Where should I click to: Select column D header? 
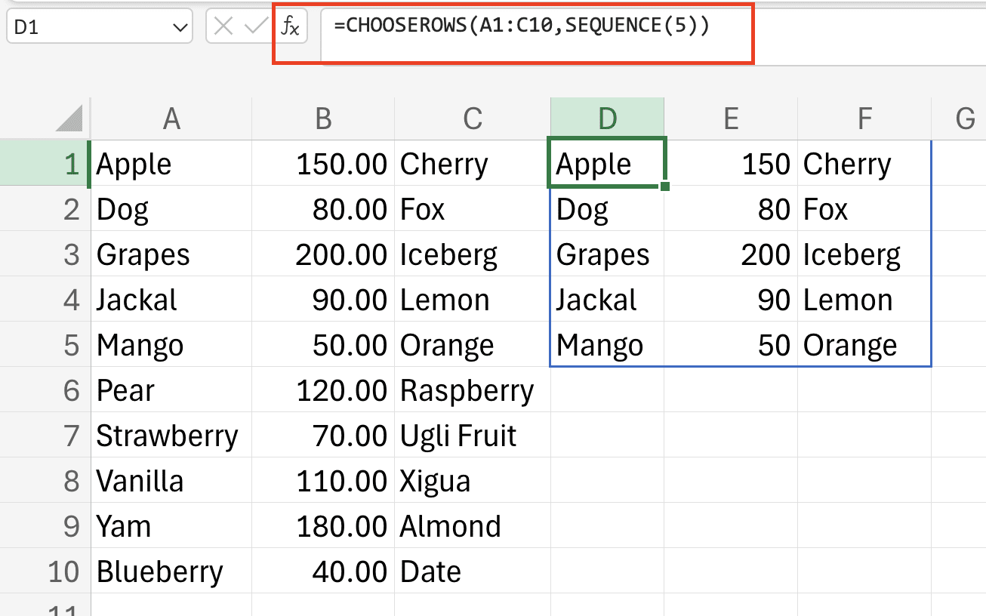[x=607, y=119]
